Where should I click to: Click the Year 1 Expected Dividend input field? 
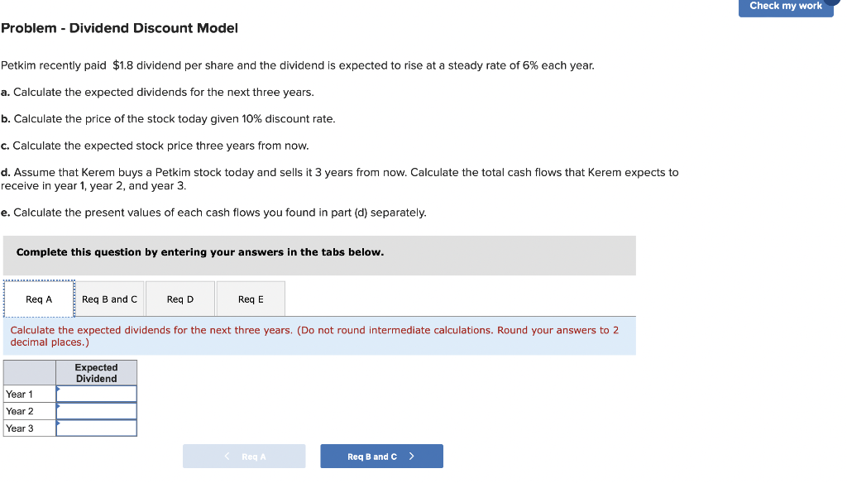tap(97, 395)
